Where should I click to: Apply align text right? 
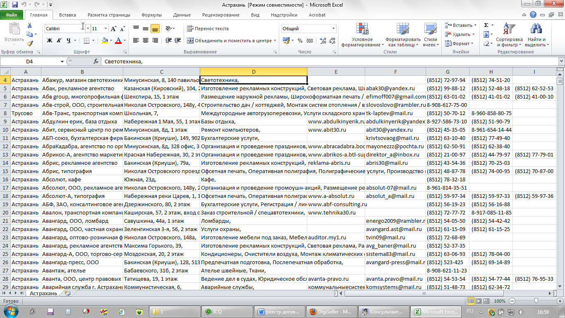point(155,41)
